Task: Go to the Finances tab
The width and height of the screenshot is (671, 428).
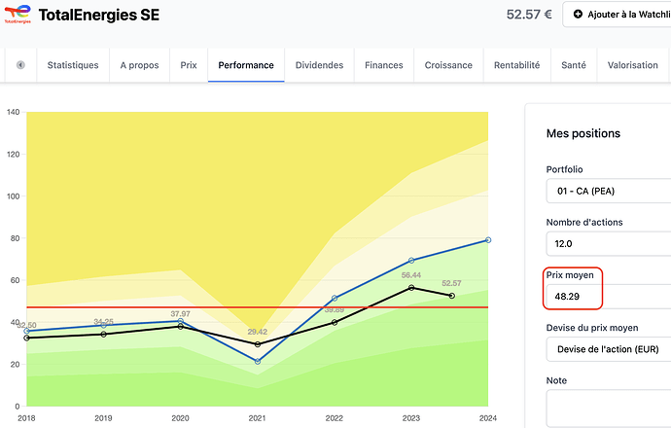Action: click(x=384, y=65)
